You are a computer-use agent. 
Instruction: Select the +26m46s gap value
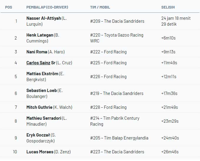[170, 152]
